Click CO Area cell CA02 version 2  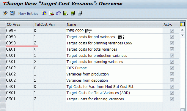click(x=20, y=80)
